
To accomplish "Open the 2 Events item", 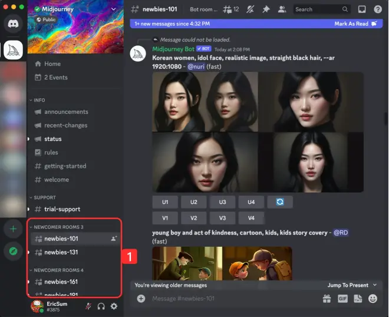I will 55,77.
